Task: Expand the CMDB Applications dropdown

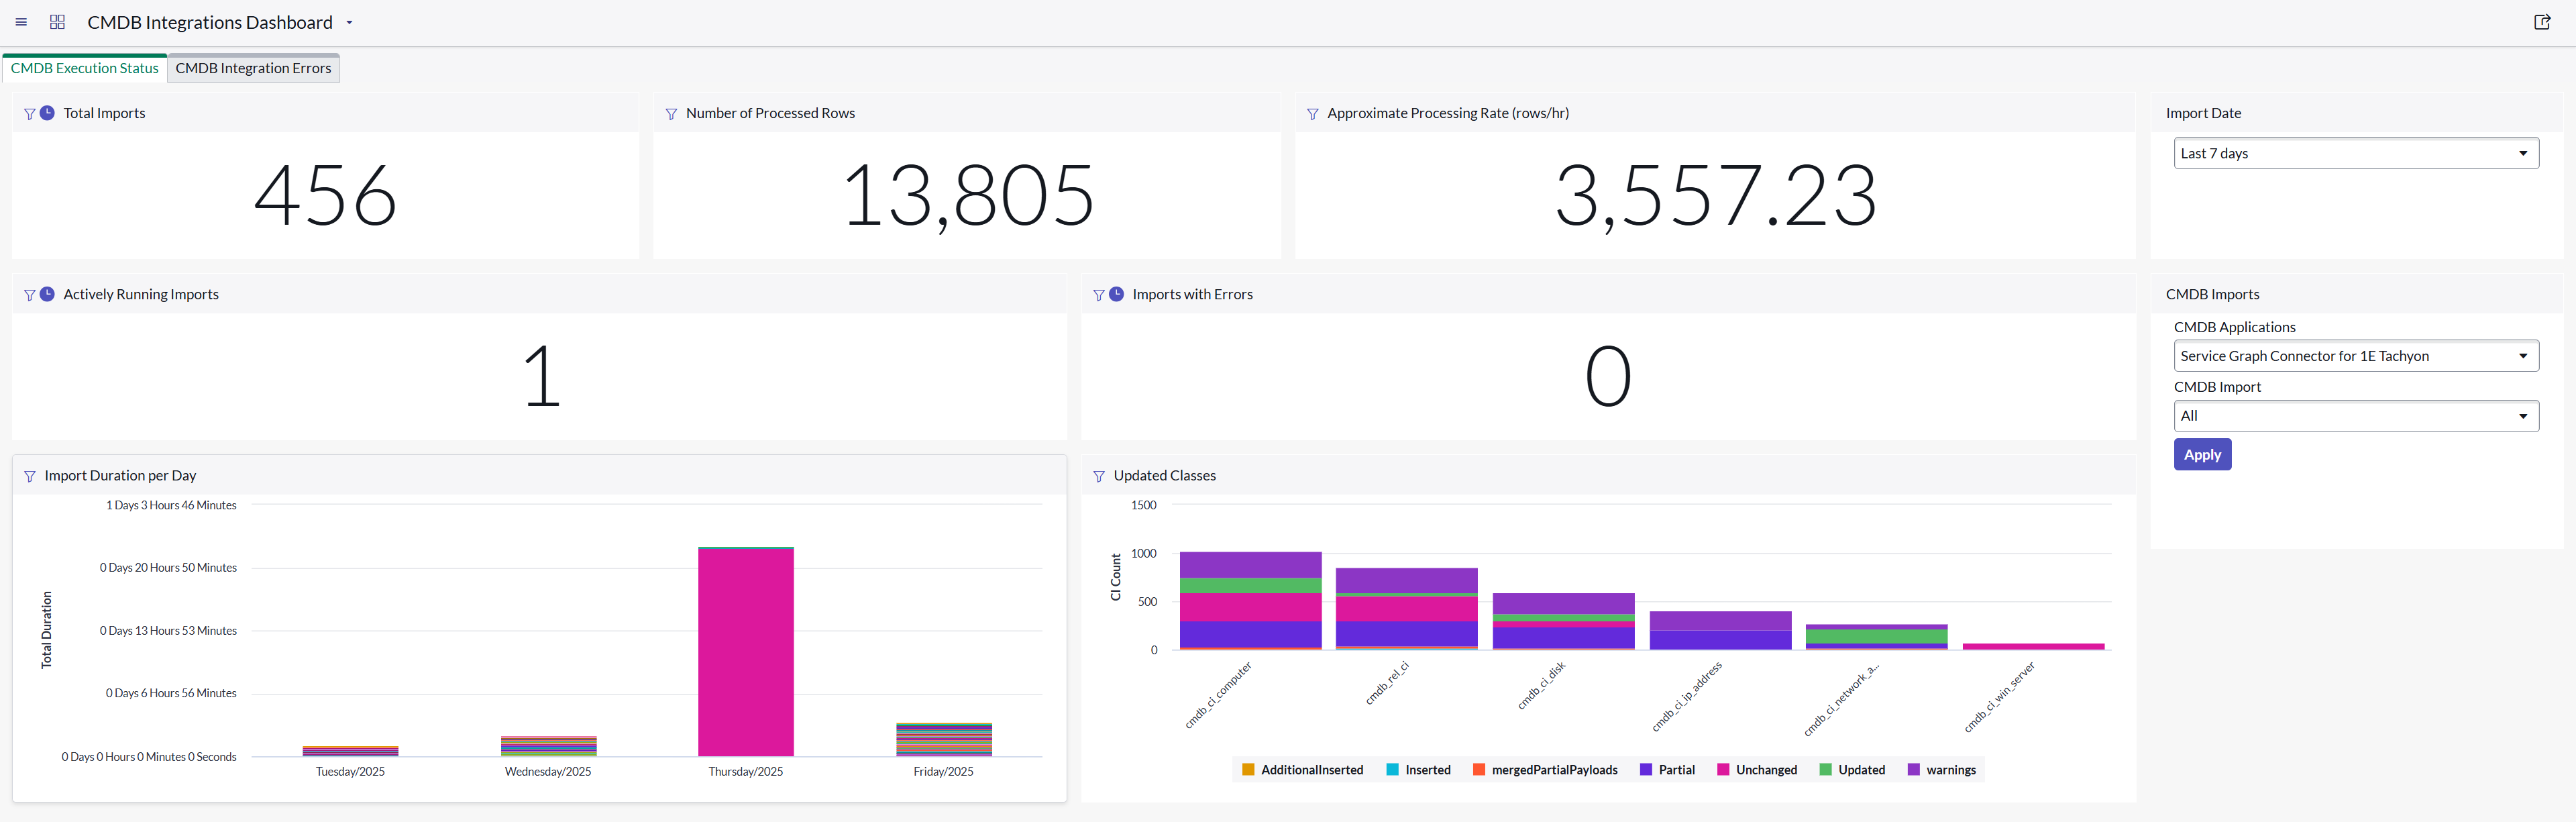Action: (x=2355, y=356)
